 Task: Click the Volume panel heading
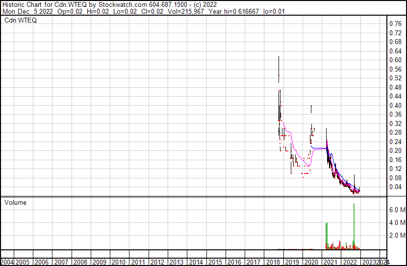pos(16,202)
